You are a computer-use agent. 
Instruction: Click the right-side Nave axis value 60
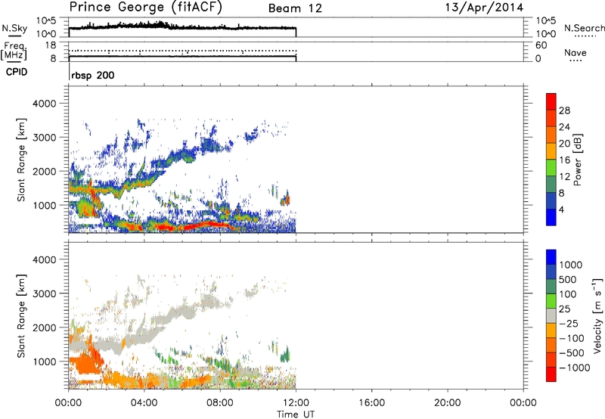click(x=541, y=45)
